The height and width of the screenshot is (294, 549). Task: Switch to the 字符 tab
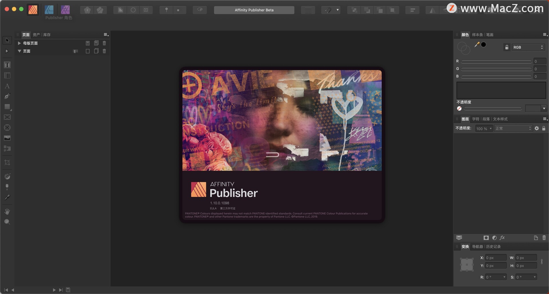[476, 119]
